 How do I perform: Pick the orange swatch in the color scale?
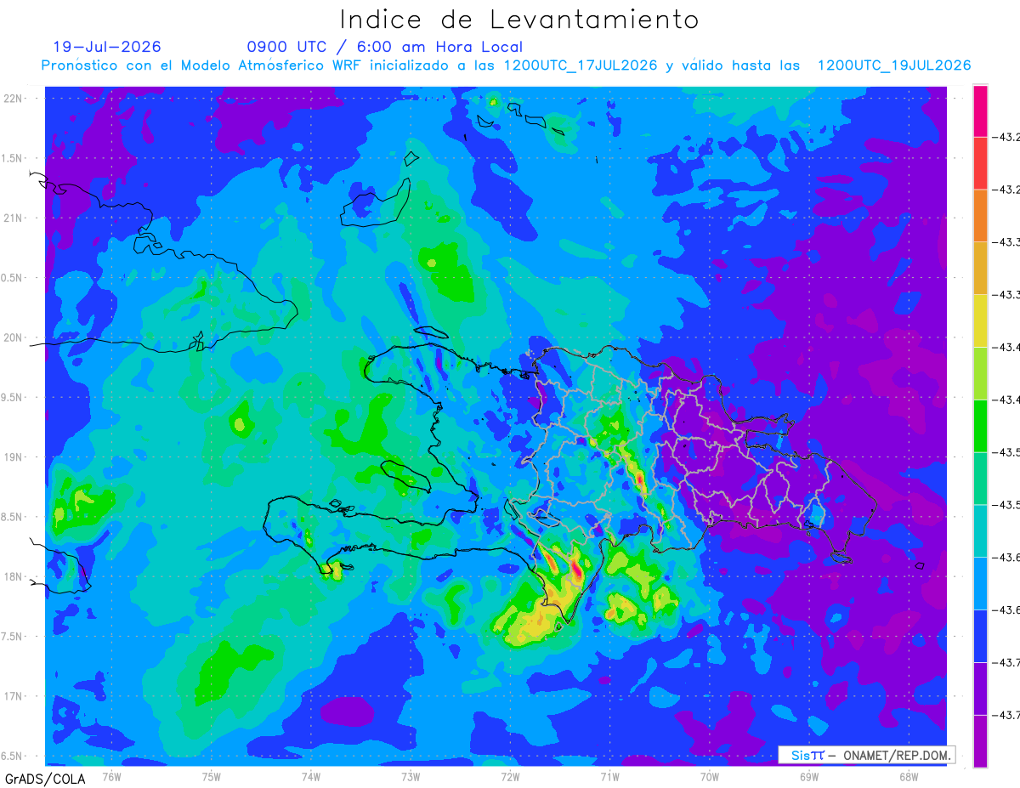click(x=980, y=216)
